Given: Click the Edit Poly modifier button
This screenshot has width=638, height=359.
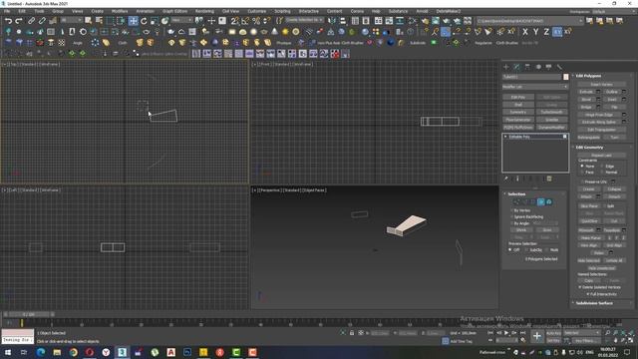Looking at the screenshot, I should (x=518, y=98).
